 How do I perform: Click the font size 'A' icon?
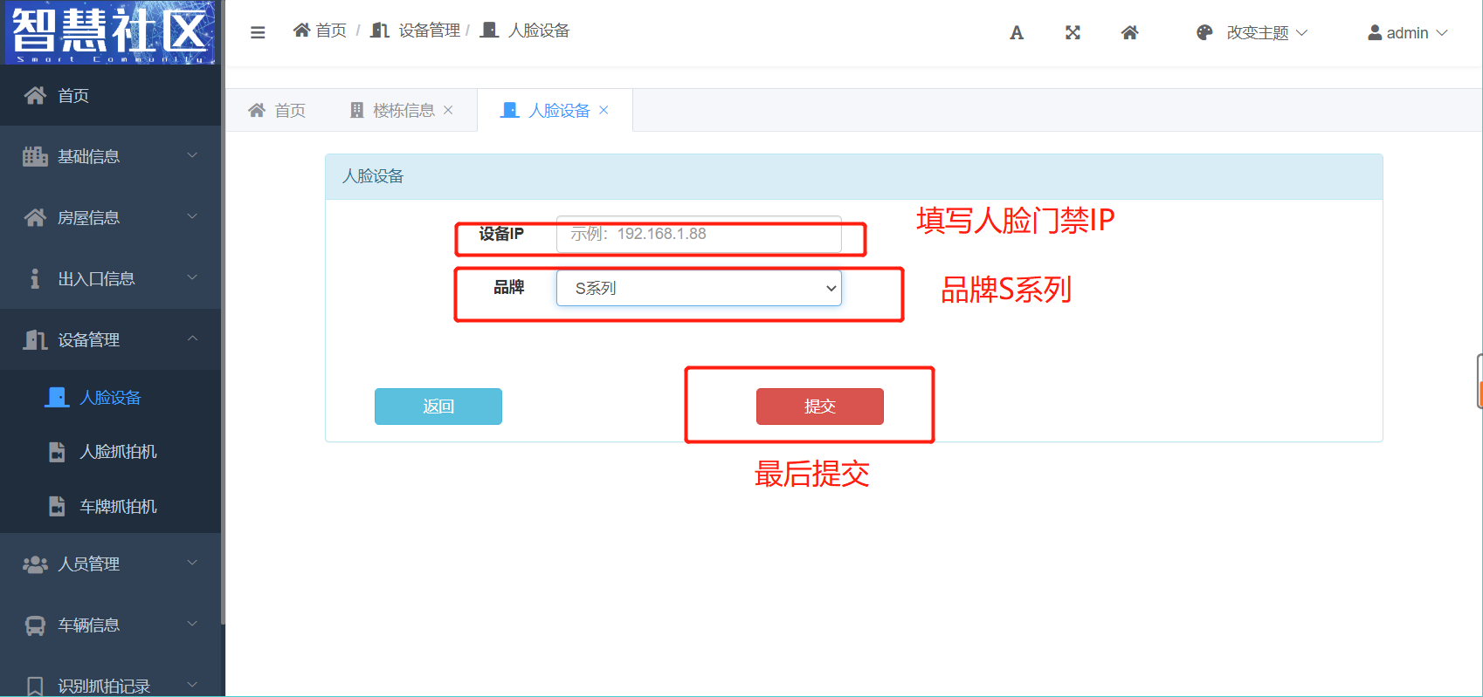click(x=1016, y=33)
